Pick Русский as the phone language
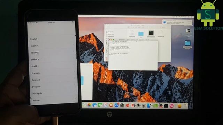 pyautogui.click(x=36, y=87)
